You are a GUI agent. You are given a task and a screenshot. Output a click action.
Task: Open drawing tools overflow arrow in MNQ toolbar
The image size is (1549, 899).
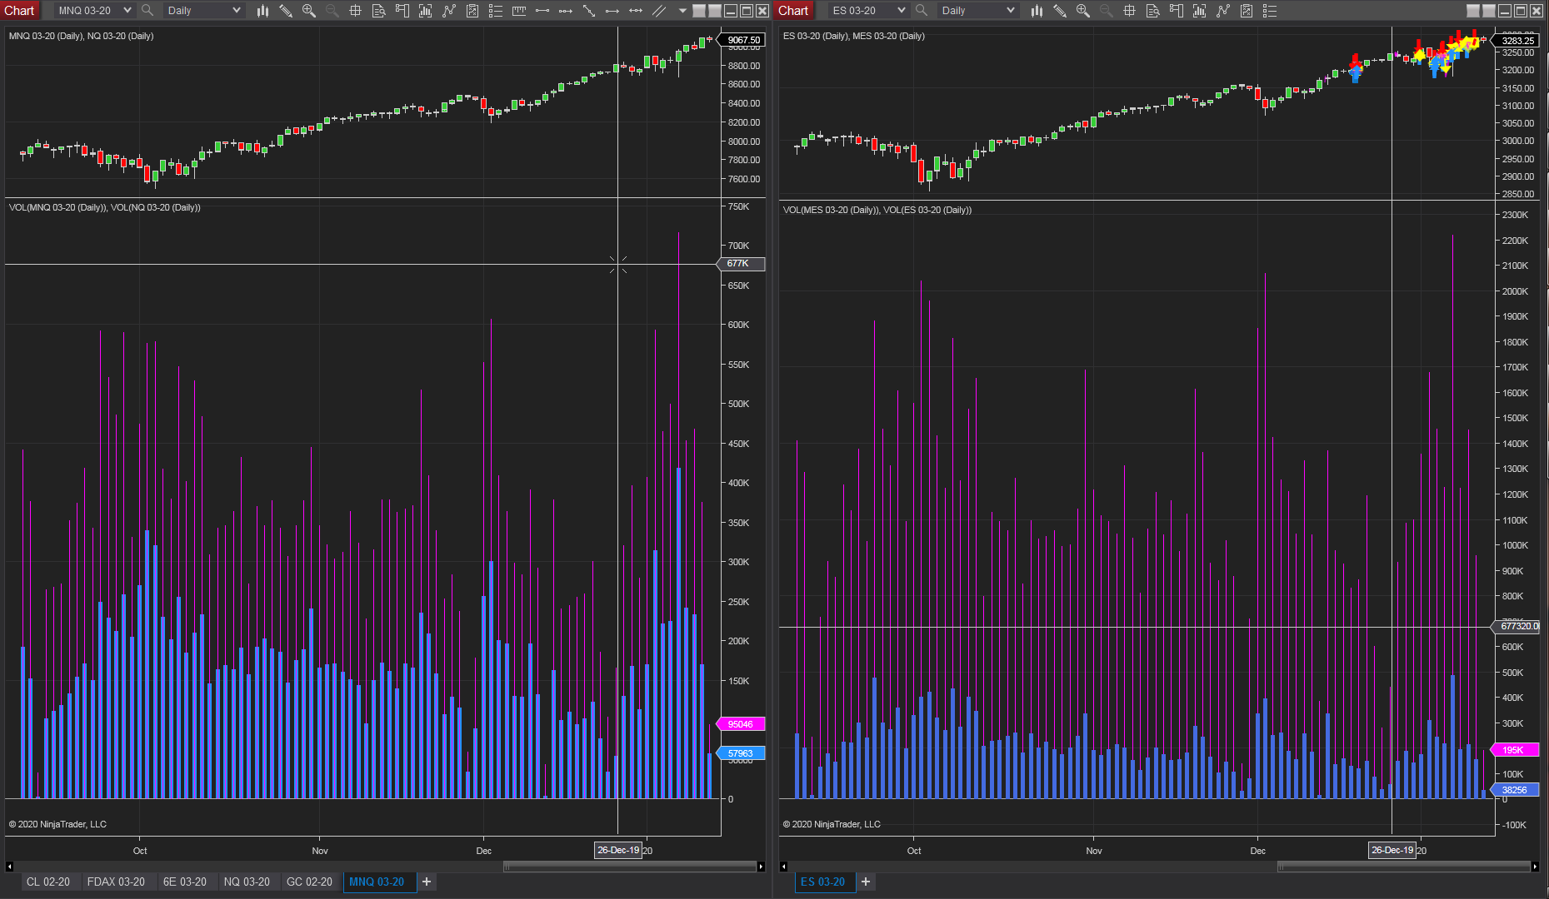[x=682, y=11]
